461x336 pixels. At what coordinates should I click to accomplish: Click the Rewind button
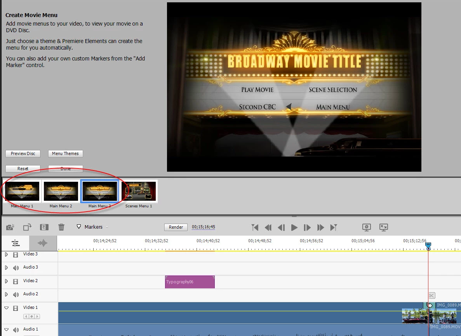pyautogui.click(x=268, y=227)
